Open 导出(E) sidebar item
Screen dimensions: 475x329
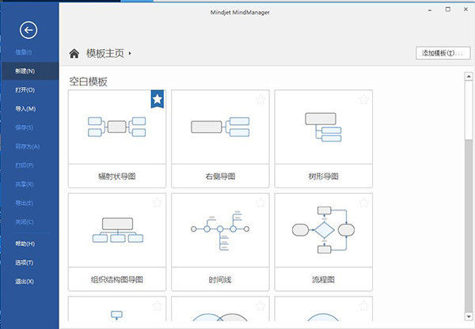pyautogui.click(x=25, y=202)
